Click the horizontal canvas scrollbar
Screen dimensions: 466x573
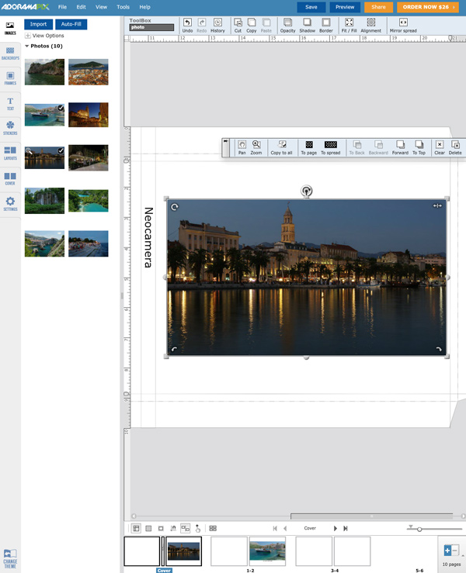click(x=371, y=516)
